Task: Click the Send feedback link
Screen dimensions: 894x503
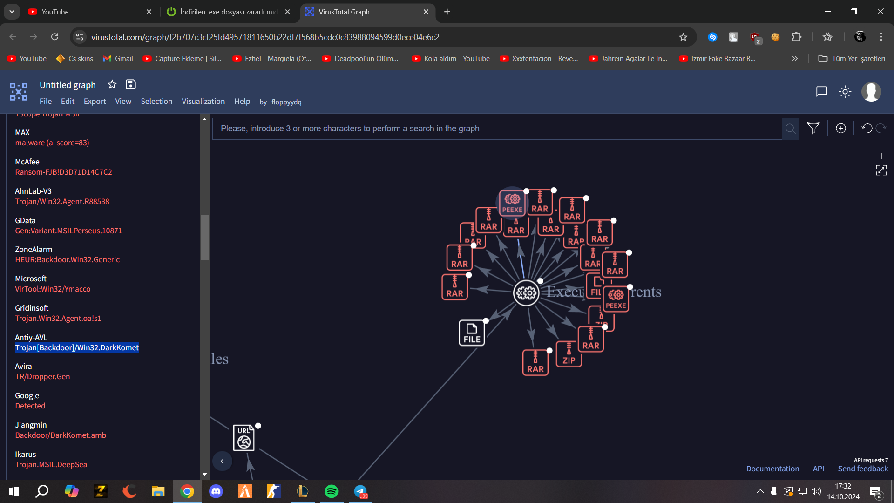Action: pos(863,469)
